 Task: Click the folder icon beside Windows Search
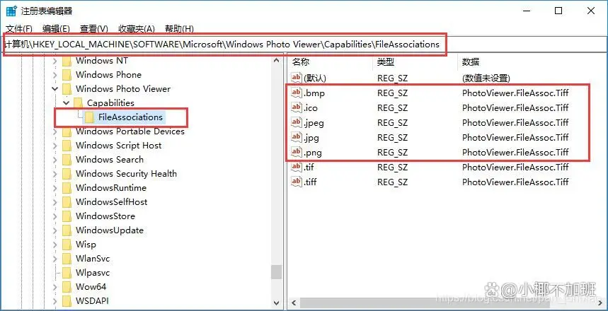click(x=67, y=160)
